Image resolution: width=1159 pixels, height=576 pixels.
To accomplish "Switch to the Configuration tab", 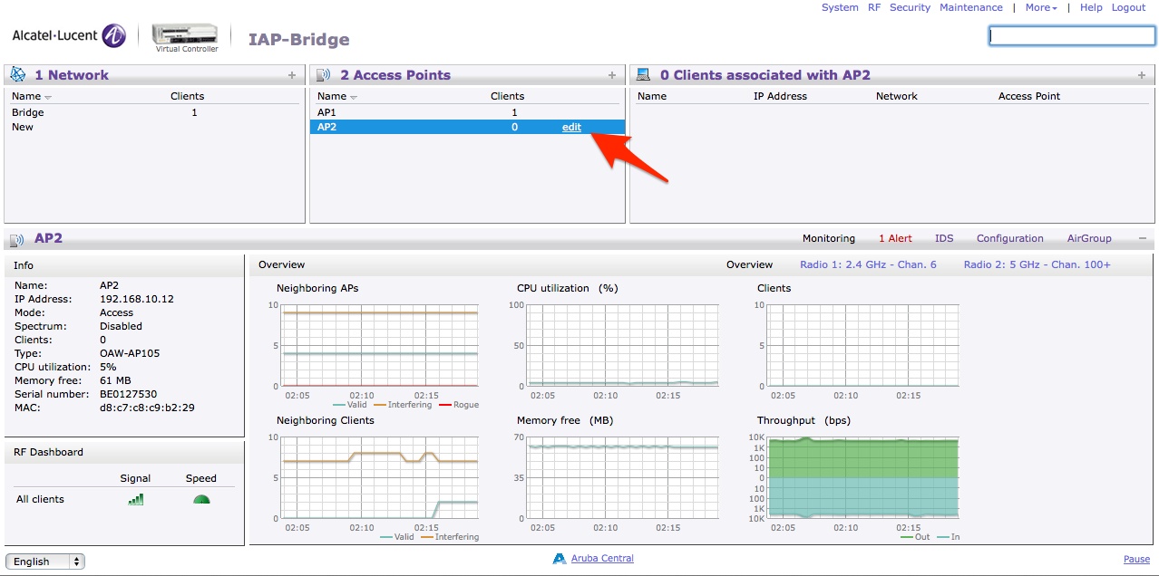I will click(1009, 238).
